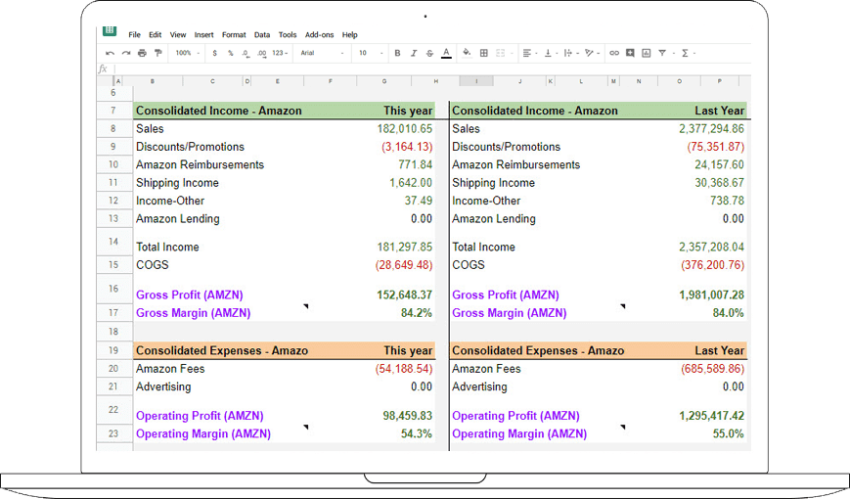Insert a comment
The image size is (850, 499).
tap(630, 53)
